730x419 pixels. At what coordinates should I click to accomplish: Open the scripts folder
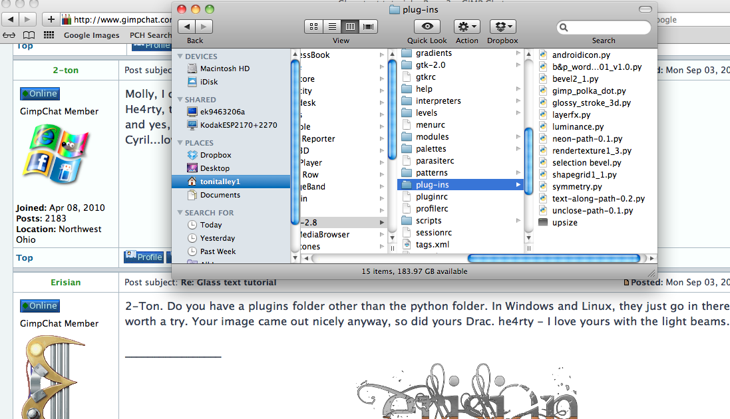[429, 221]
